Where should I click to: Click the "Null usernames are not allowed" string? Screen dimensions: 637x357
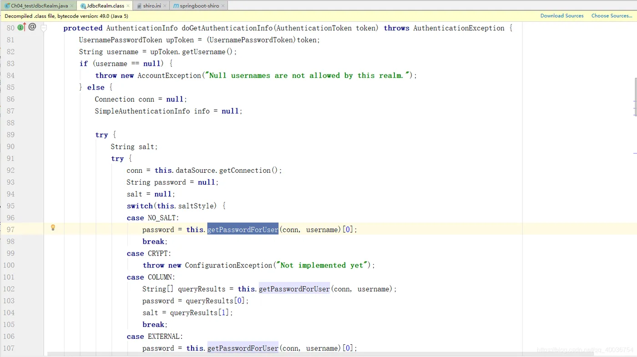[x=308, y=75]
